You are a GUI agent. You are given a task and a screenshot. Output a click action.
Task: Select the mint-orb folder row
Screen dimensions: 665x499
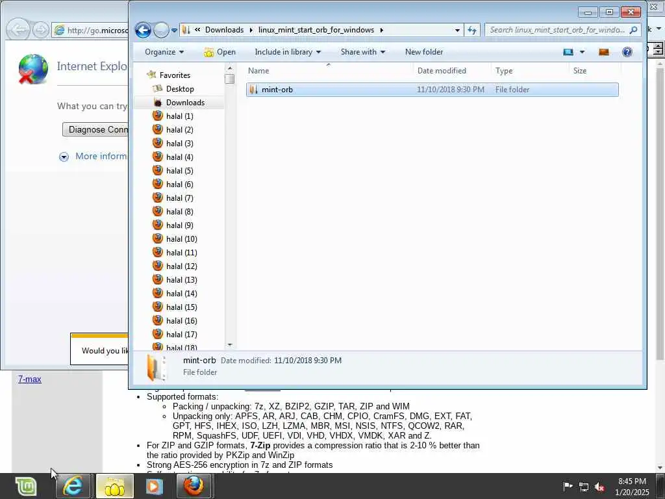point(432,90)
